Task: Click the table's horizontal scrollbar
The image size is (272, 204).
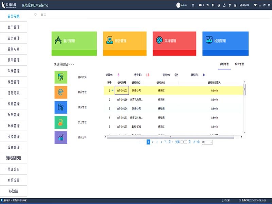Action: click(x=170, y=137)
